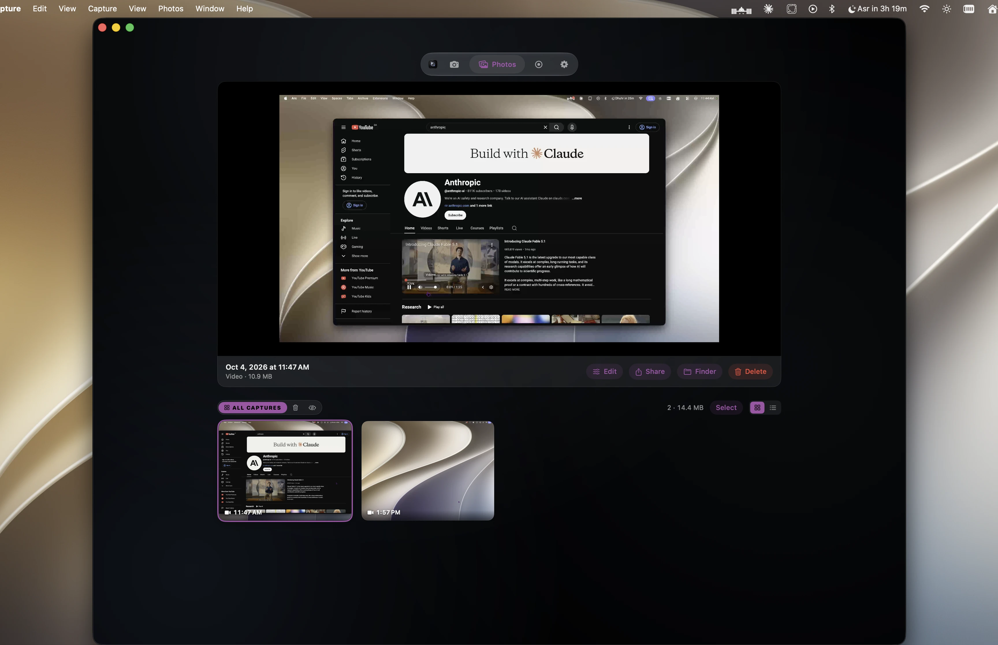The image size is (998, 645).
Task: Click the Share button
Action: 649,372
